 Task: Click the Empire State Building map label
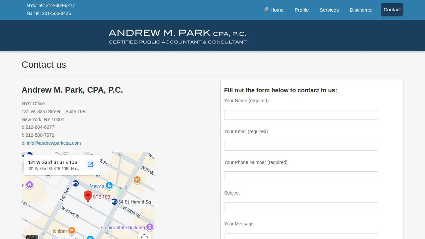point(123,227)
